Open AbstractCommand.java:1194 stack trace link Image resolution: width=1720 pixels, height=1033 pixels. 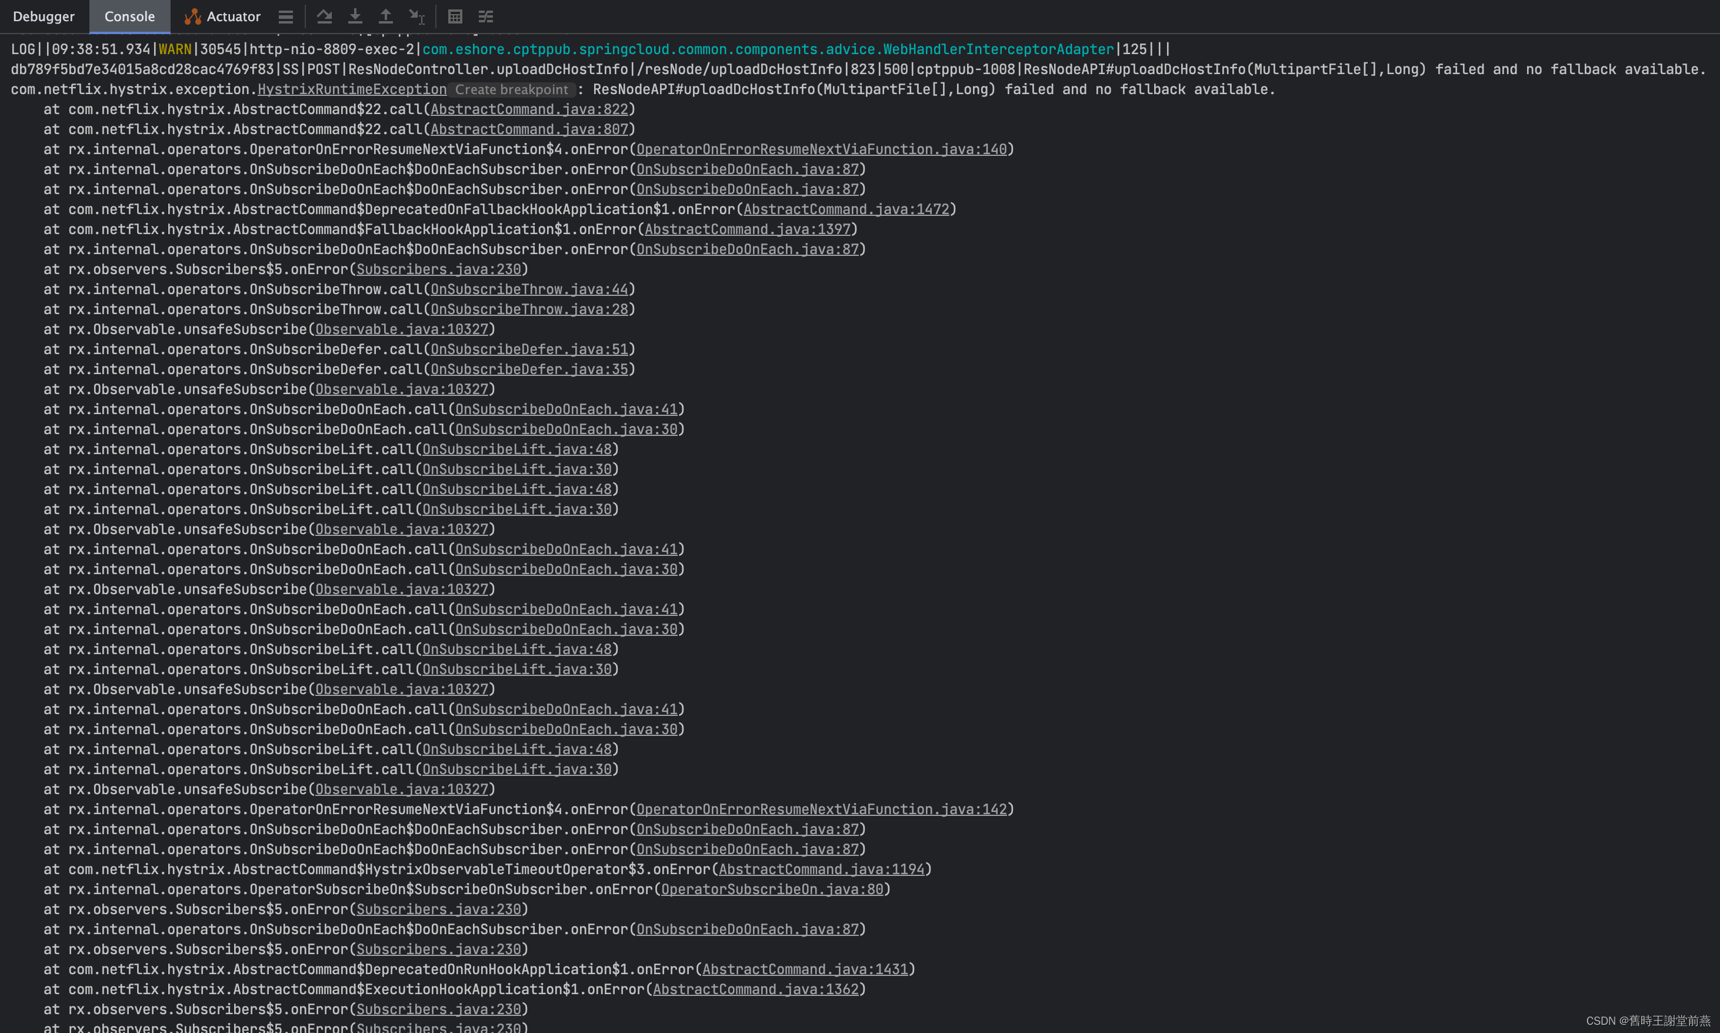pyautogui.click(x=822, y=869)
